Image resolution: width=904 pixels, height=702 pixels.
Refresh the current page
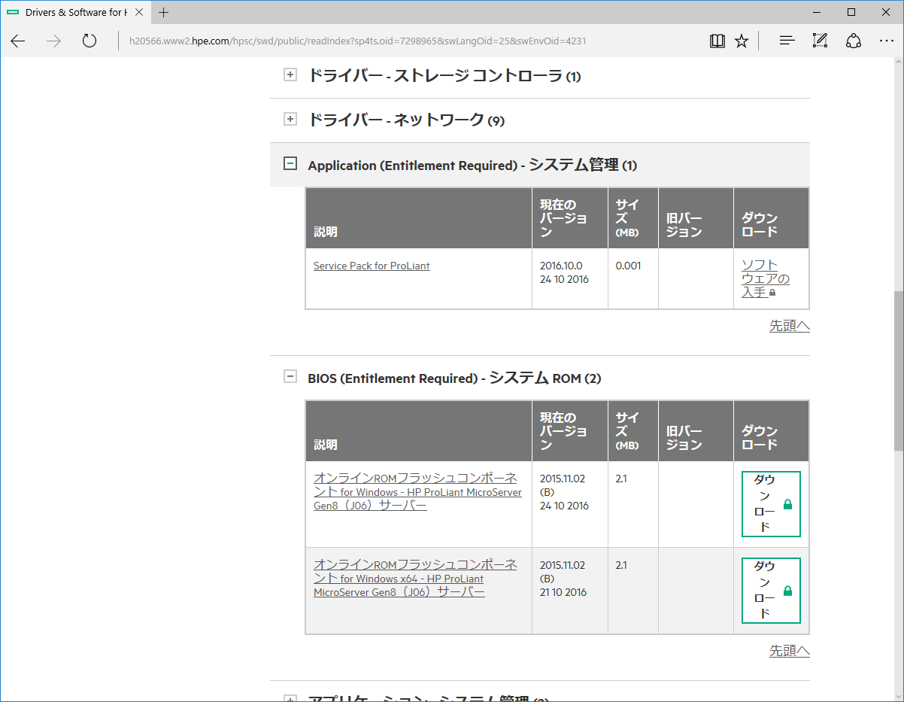point(89,41)
